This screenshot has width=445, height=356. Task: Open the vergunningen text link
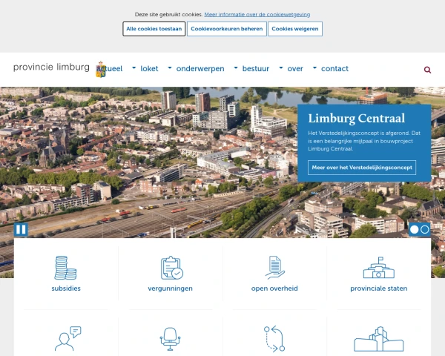(x=171, y=289)
